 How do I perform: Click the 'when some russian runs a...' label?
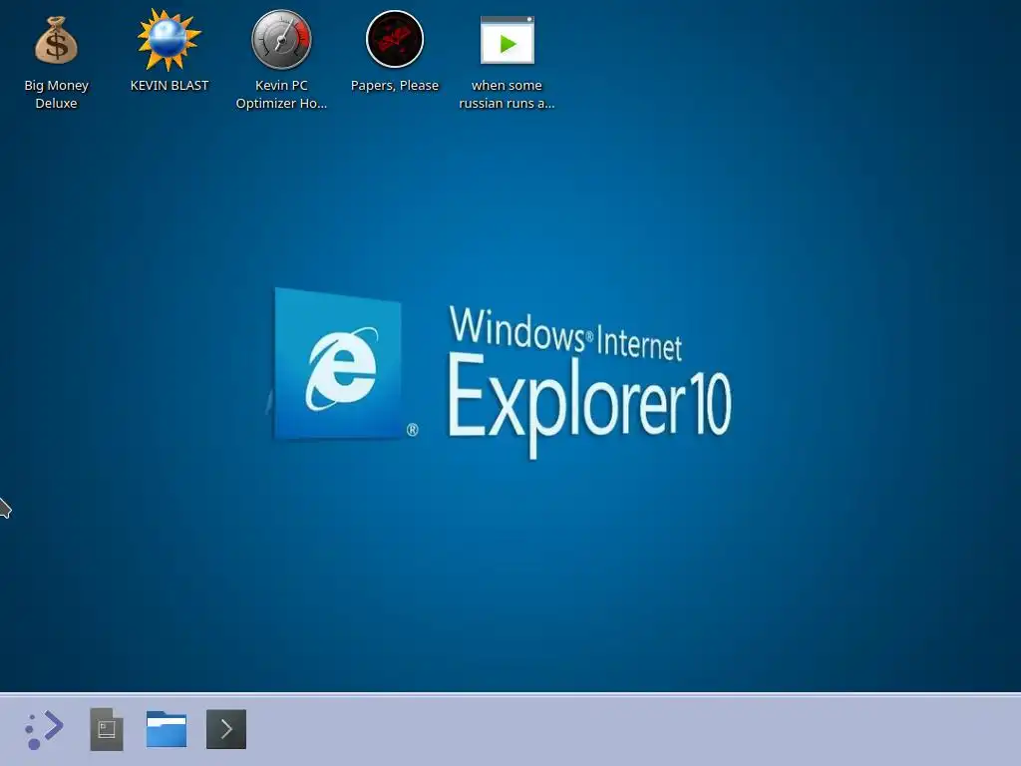[507, 95]
